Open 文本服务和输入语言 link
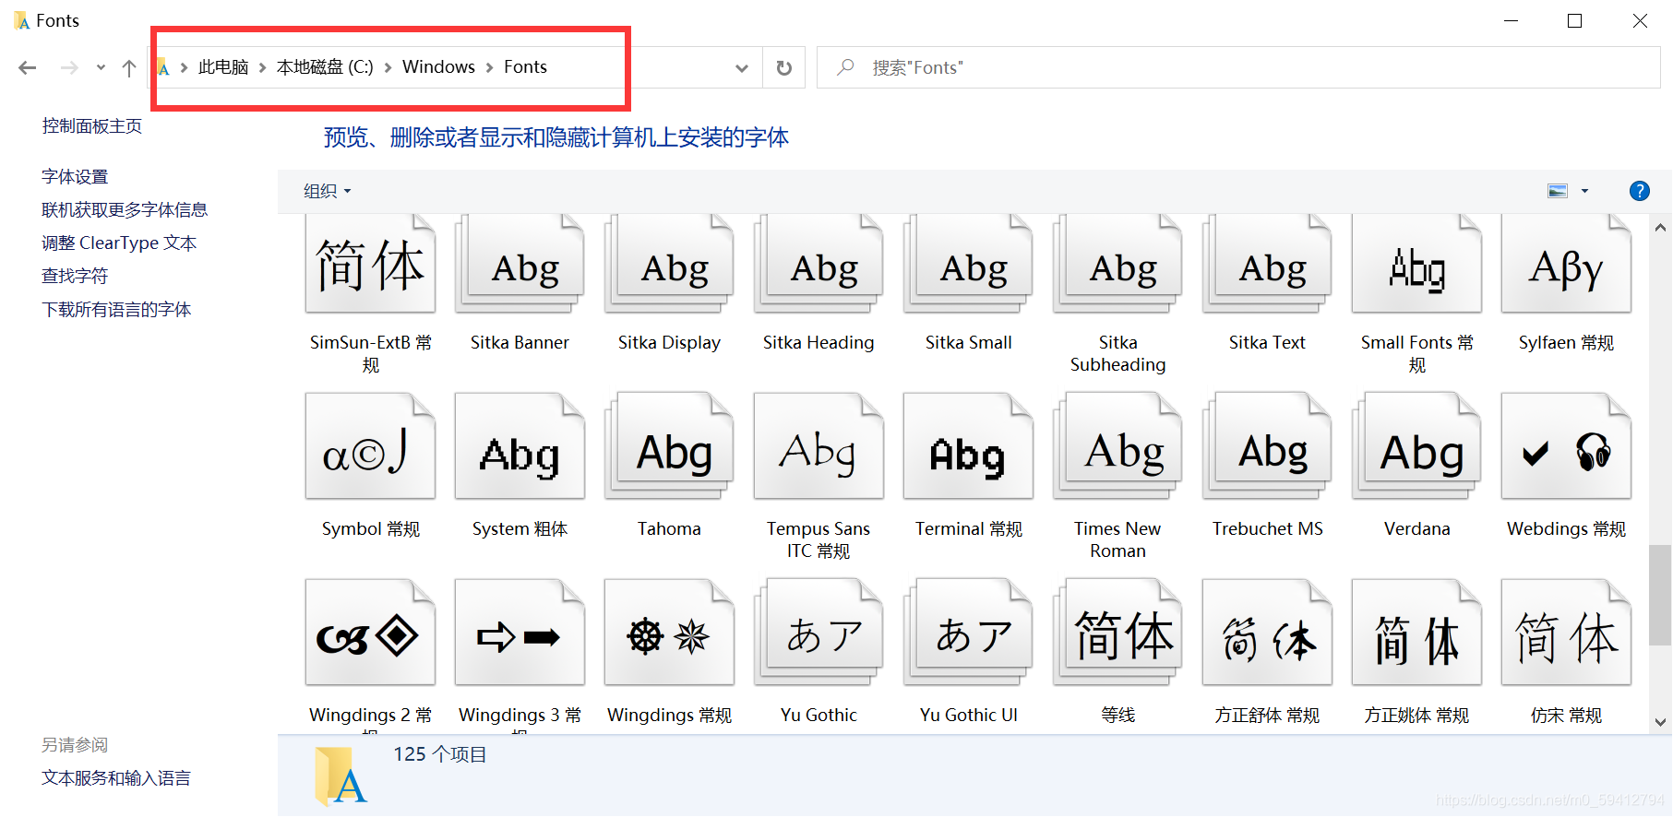Screen dimensions: 1673x817 tap(116, 777)
